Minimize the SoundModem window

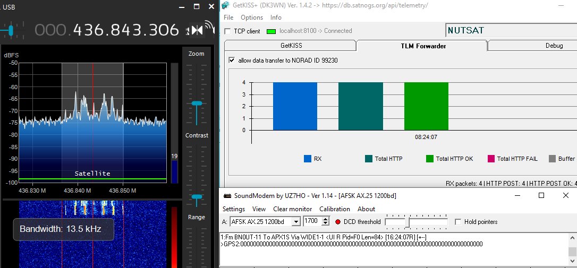tap(516, 196)
